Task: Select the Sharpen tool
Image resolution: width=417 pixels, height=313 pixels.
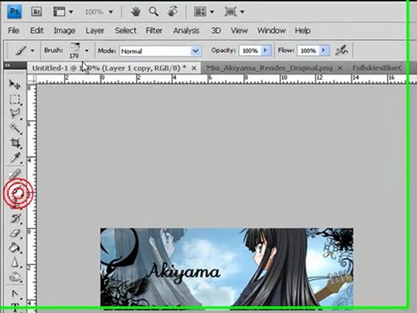Action: (x=15, y=263)
